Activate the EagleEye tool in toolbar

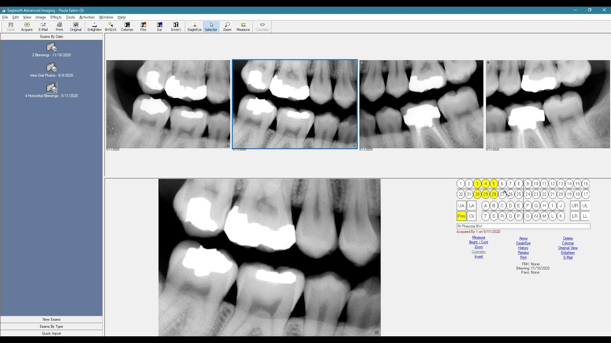coord(194,27)
